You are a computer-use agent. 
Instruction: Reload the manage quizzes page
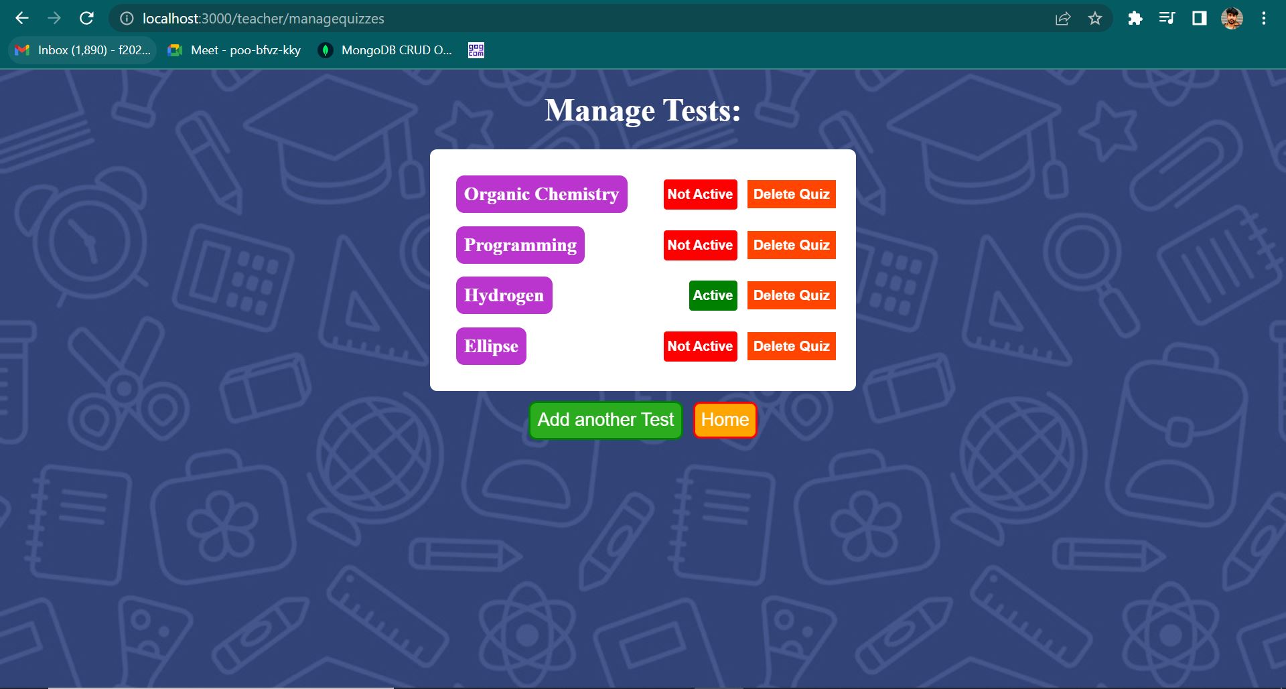(86, 18)
